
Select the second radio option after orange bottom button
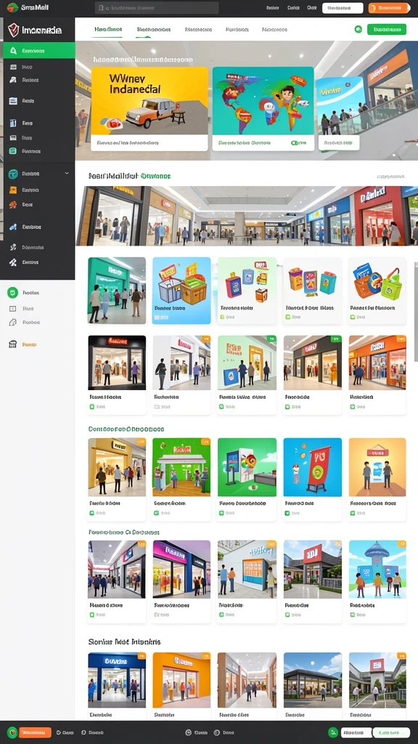point(84,732)
